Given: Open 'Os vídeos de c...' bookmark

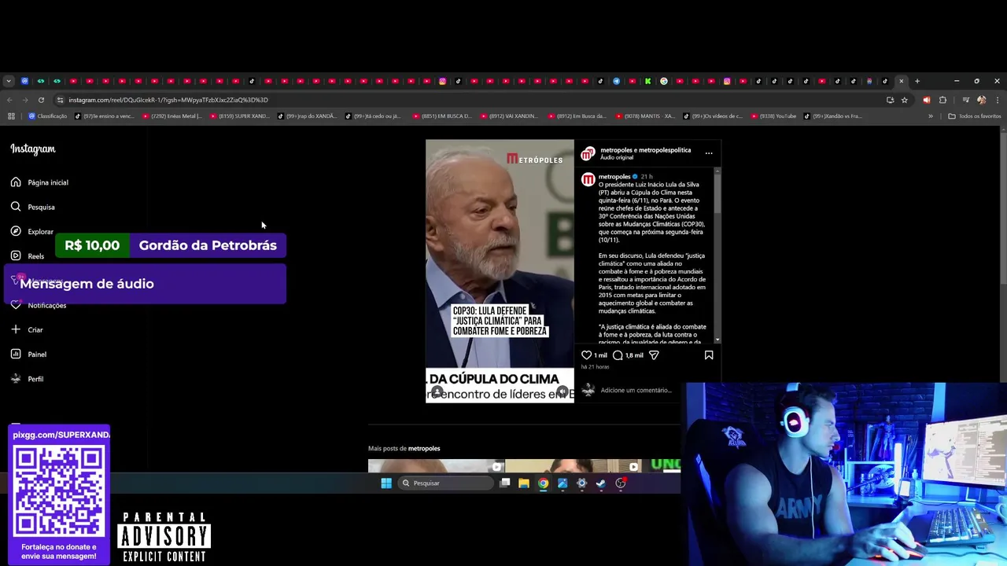Looking at the screenshot, I should pos(713,116).
